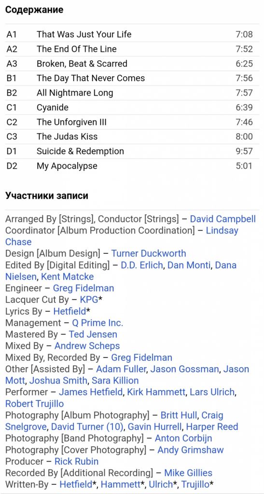Click the Sara Killion link
This screenshot has height=494, width=264.
115,381
